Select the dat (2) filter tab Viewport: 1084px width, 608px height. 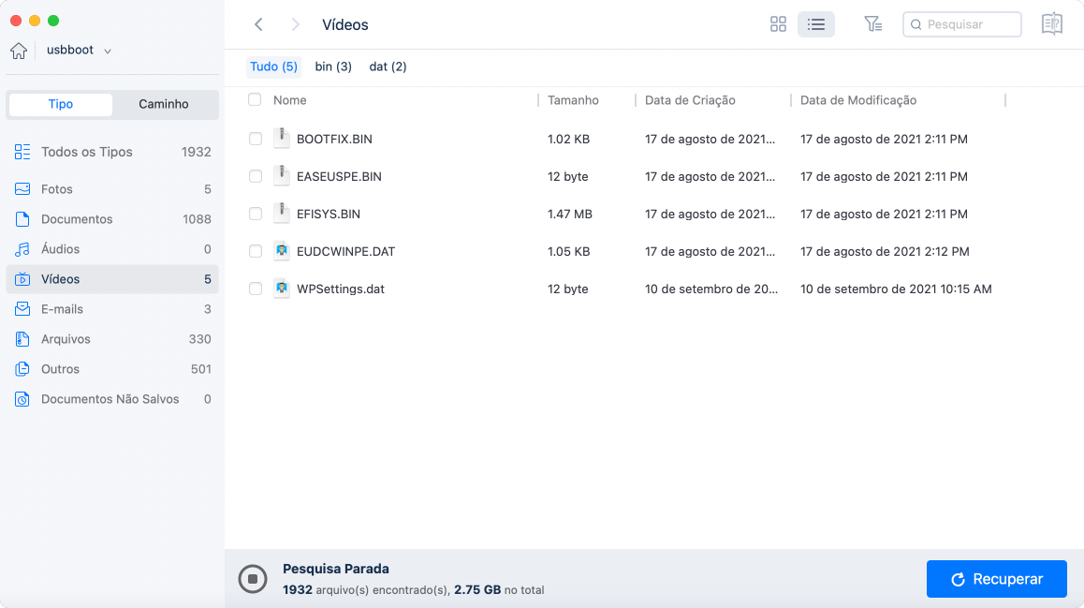tap(388, 67)
